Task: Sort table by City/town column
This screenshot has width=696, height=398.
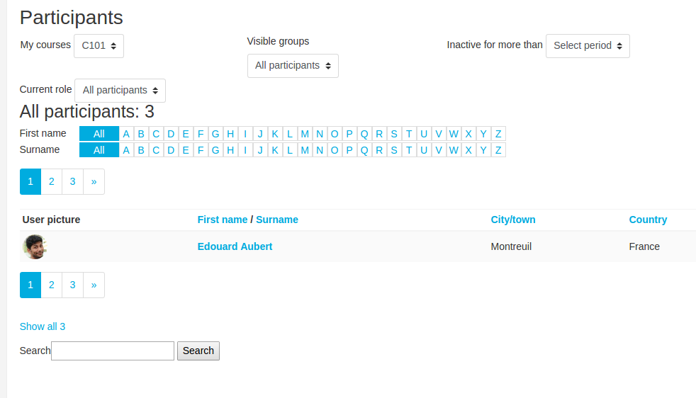Action: pyautogui.click(x=513, y=220)
